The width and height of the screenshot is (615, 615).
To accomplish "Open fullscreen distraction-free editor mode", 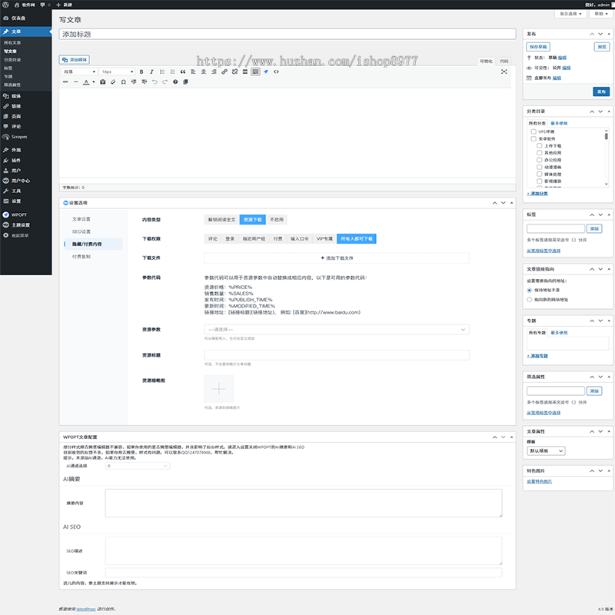I will tap(504, 71).
